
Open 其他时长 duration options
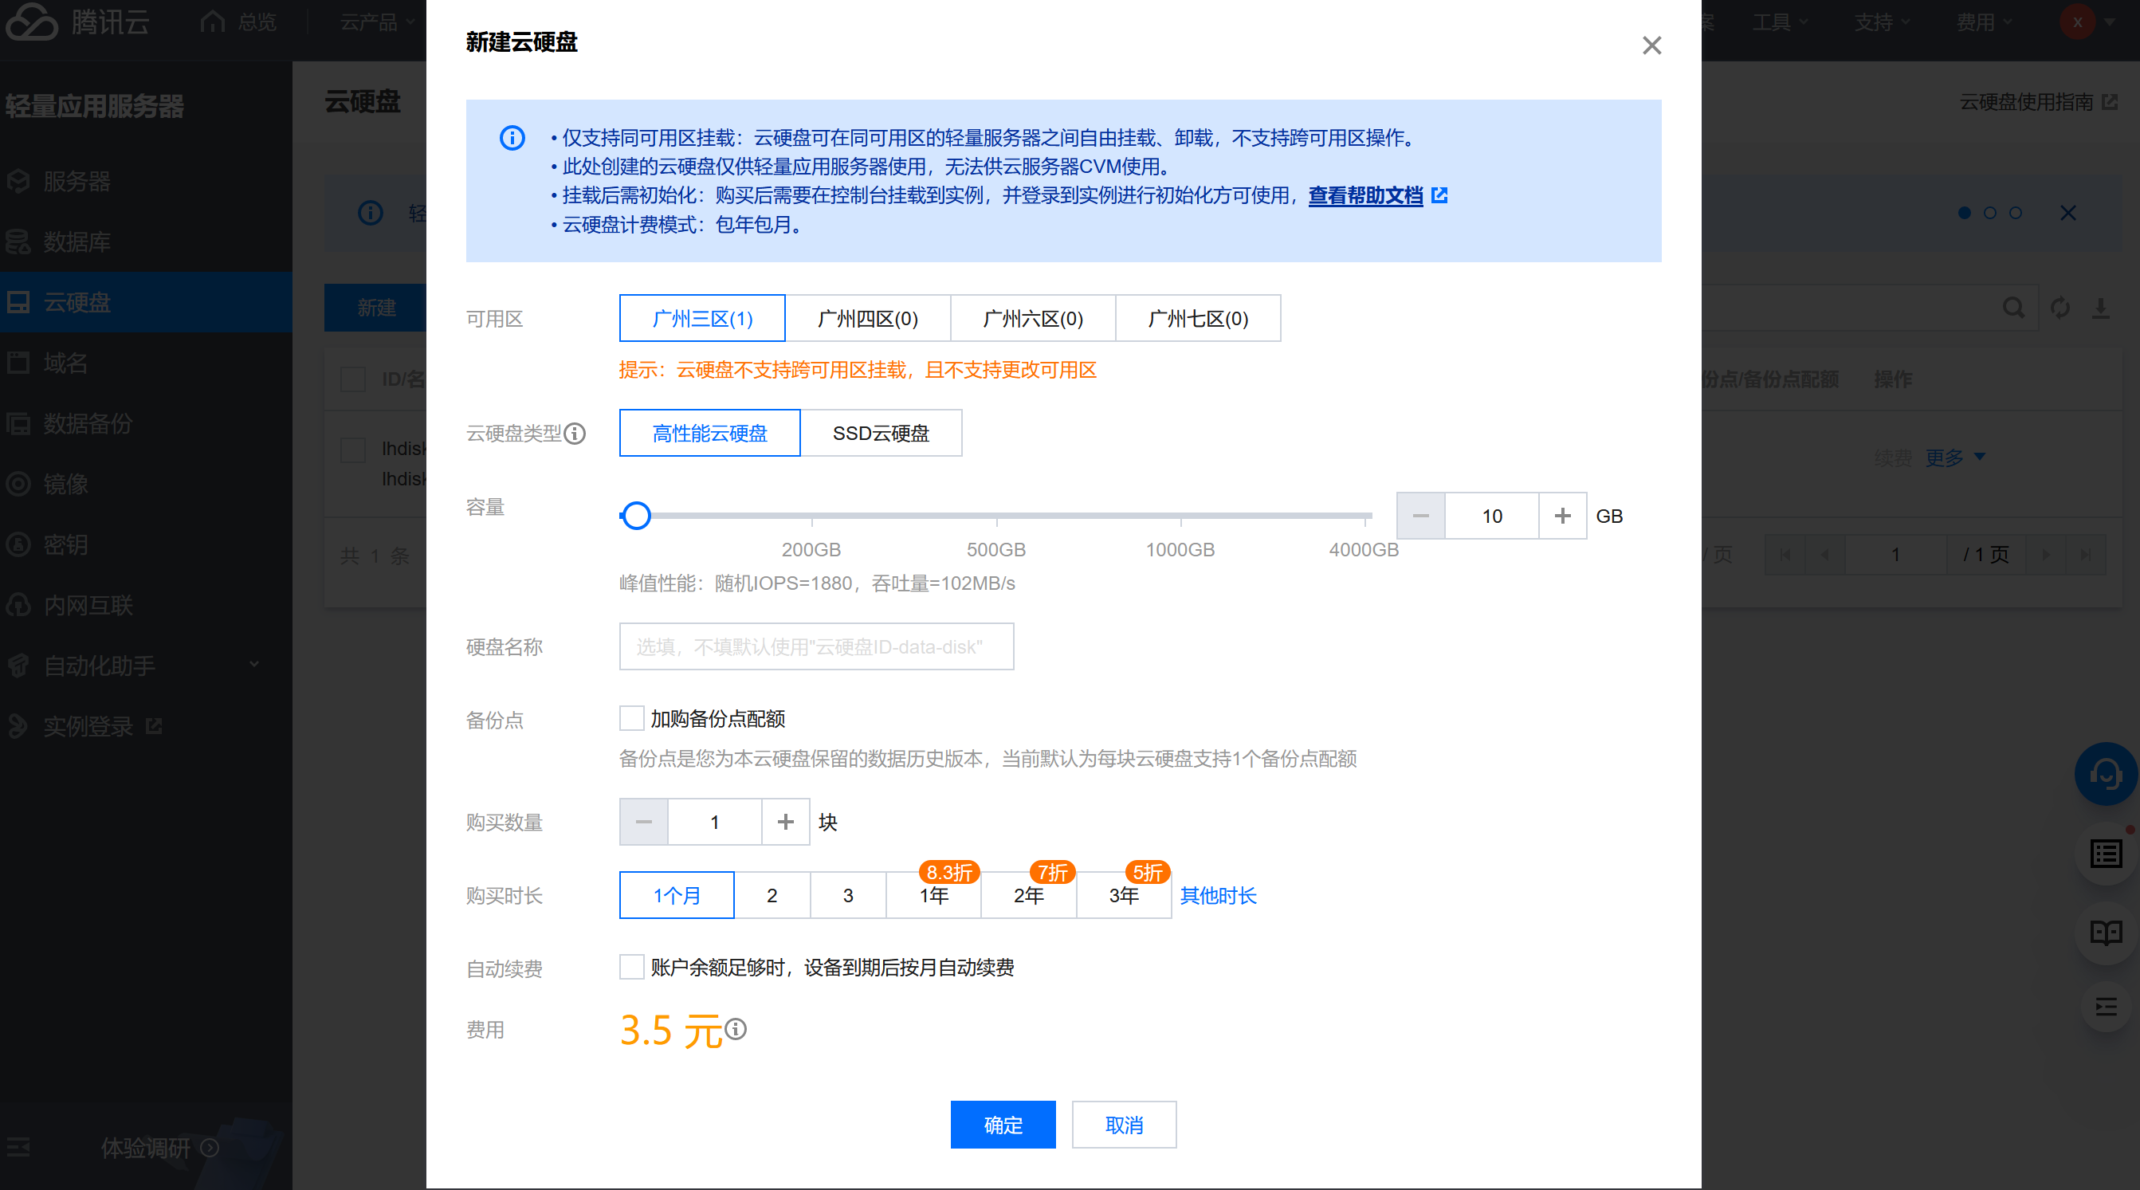click(1218, 895)
